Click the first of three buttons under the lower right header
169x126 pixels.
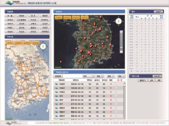tap(143, 80)
